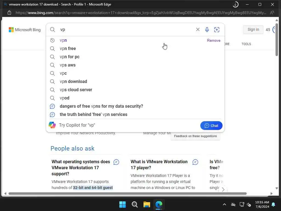Open the muted volume tray icon
Viewport: 281px width, 211px height.
(249, 204)
